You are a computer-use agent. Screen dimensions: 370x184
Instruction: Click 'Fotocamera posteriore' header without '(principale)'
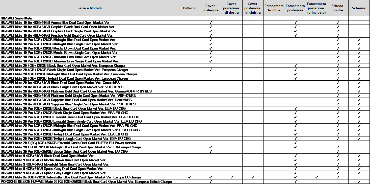pos(295,8)
